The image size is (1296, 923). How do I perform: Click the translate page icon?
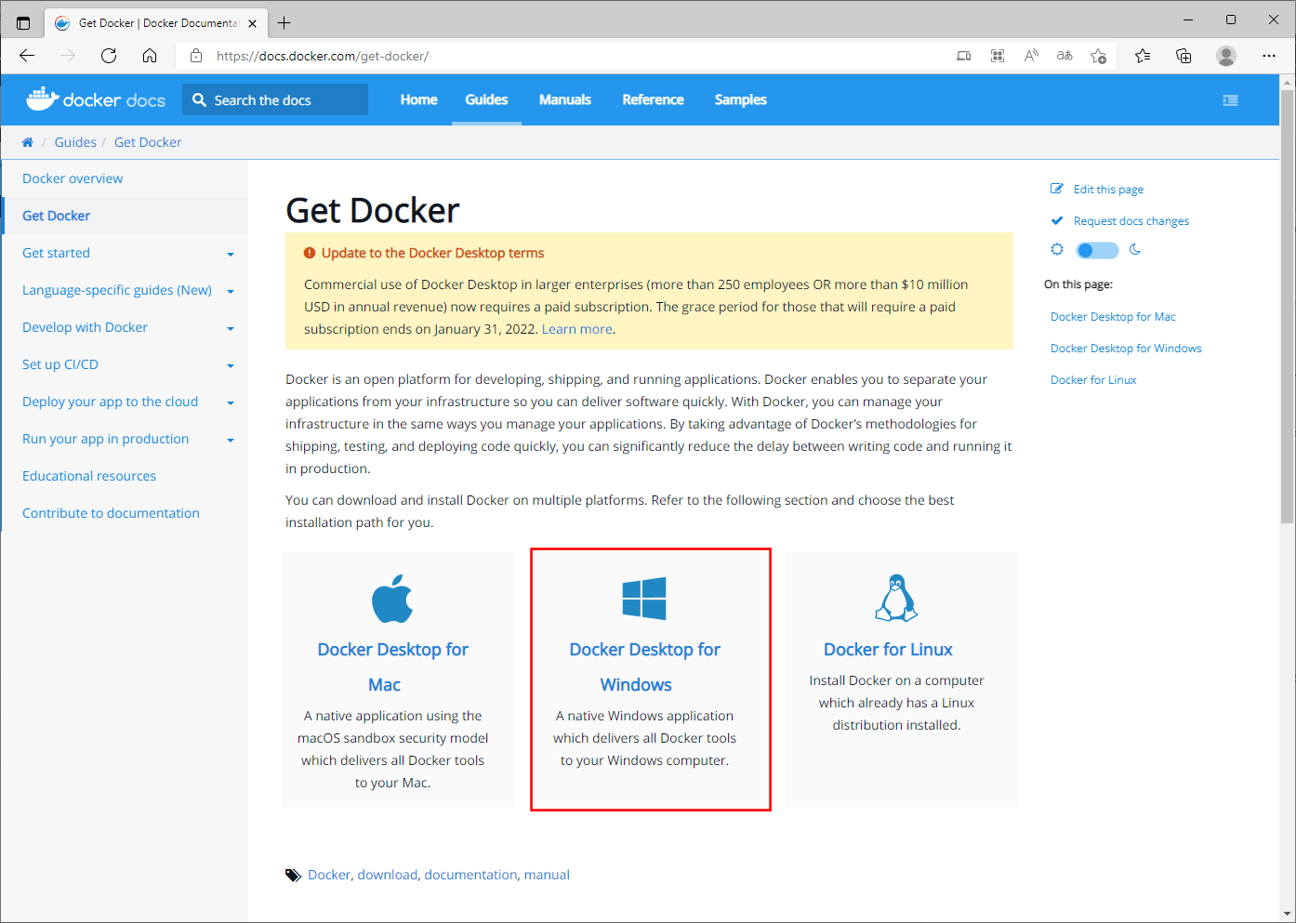click(1065, 56)
